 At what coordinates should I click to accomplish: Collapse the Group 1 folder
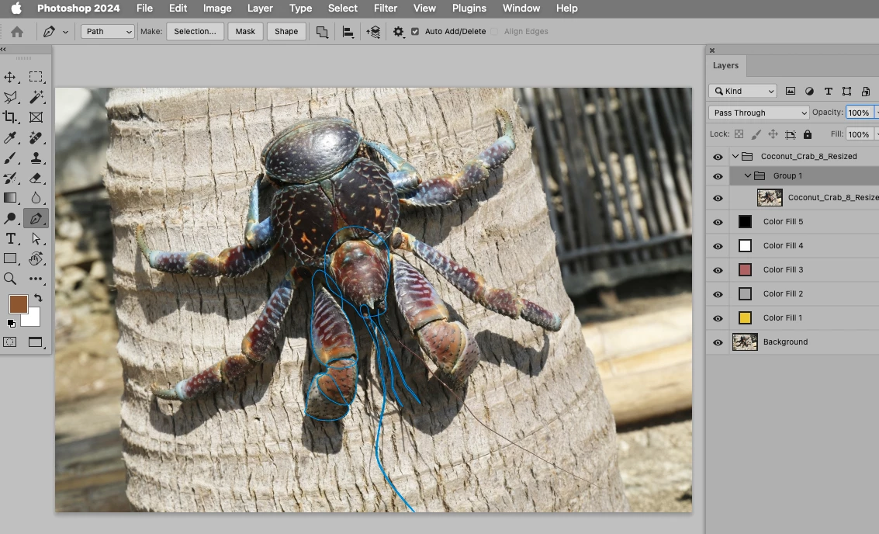pyautogui.click(x=748, y=176)
